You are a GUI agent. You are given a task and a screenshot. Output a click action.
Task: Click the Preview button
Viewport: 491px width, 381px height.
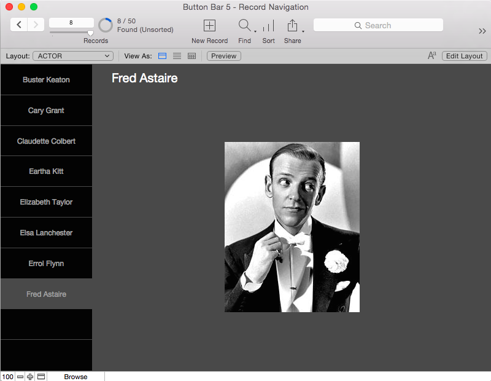[224, 56]
